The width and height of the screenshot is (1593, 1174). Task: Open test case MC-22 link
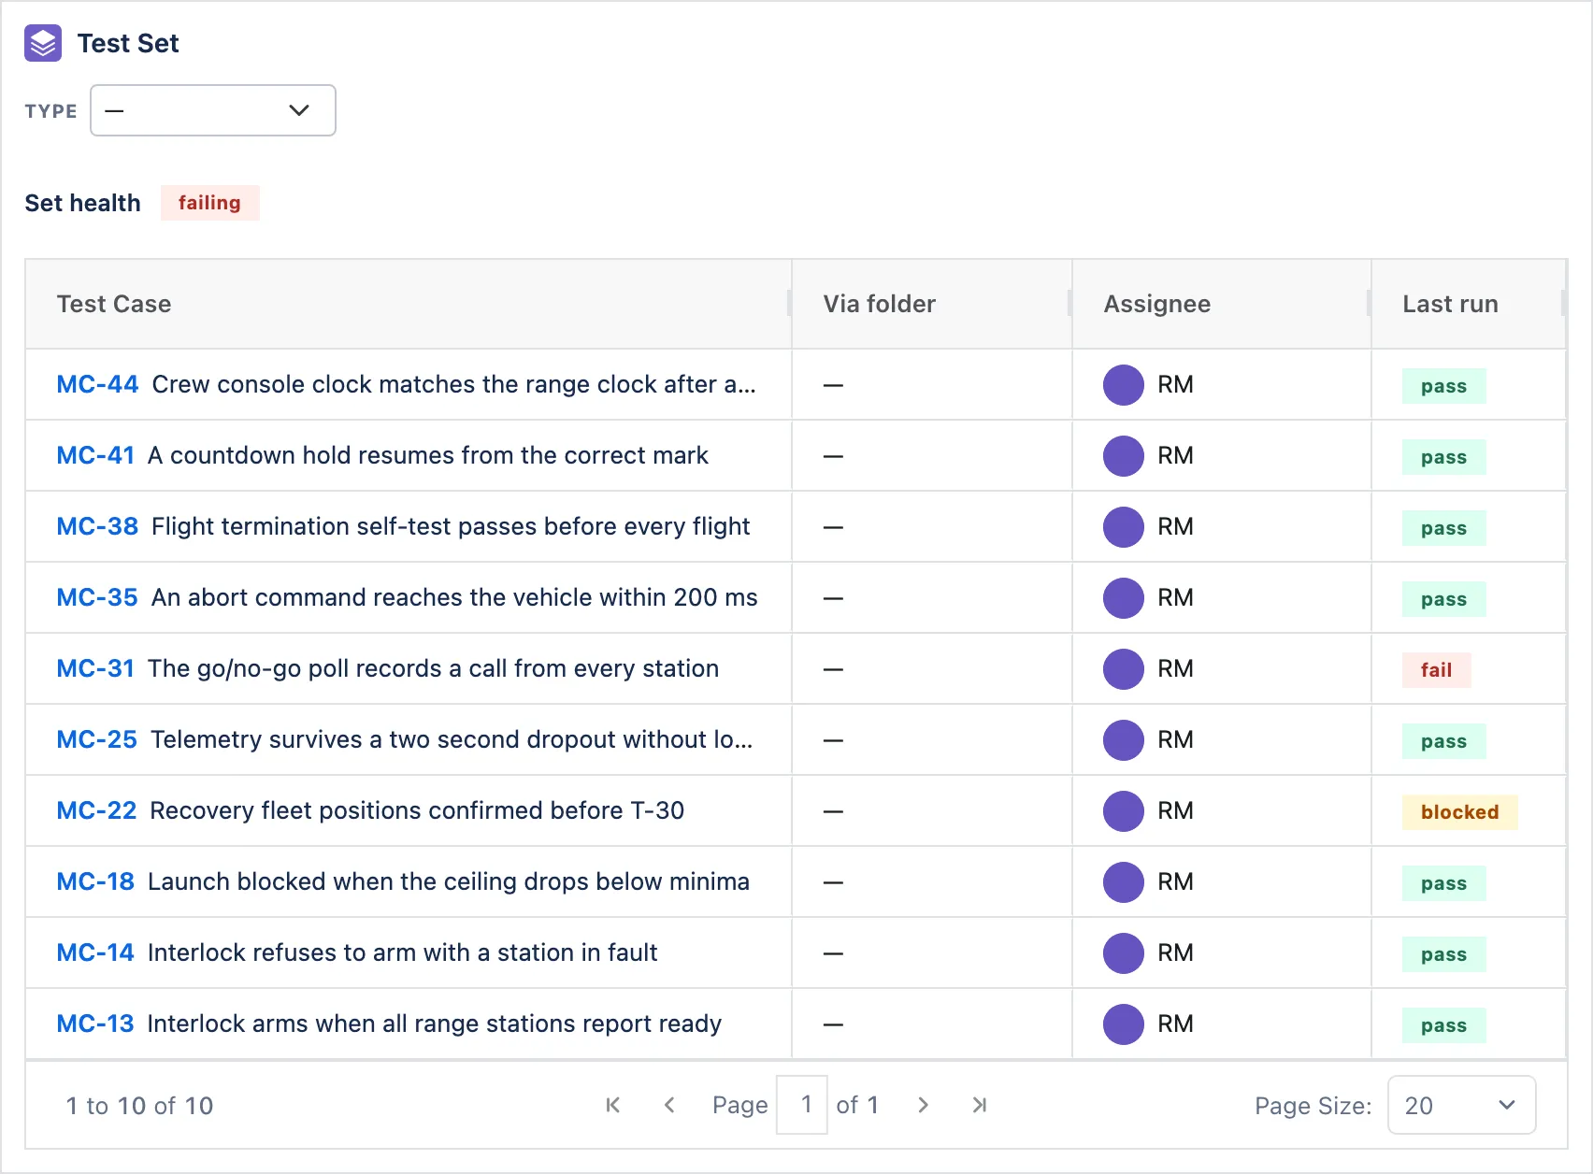[x=96, y=810]
